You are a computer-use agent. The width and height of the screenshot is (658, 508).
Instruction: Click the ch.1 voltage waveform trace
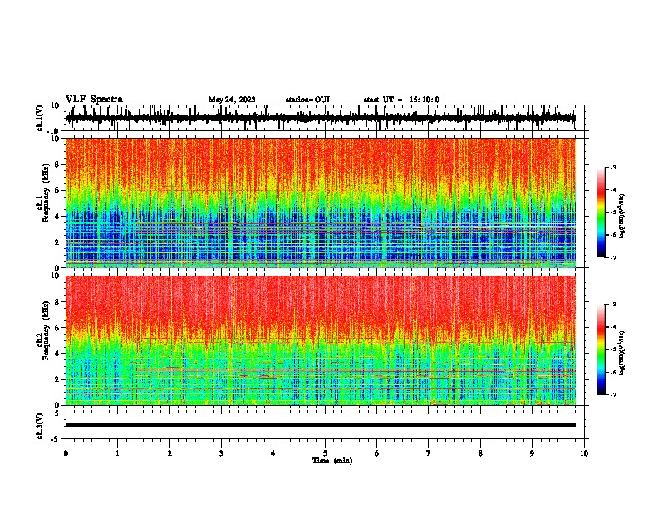click(x=321, y=118)
